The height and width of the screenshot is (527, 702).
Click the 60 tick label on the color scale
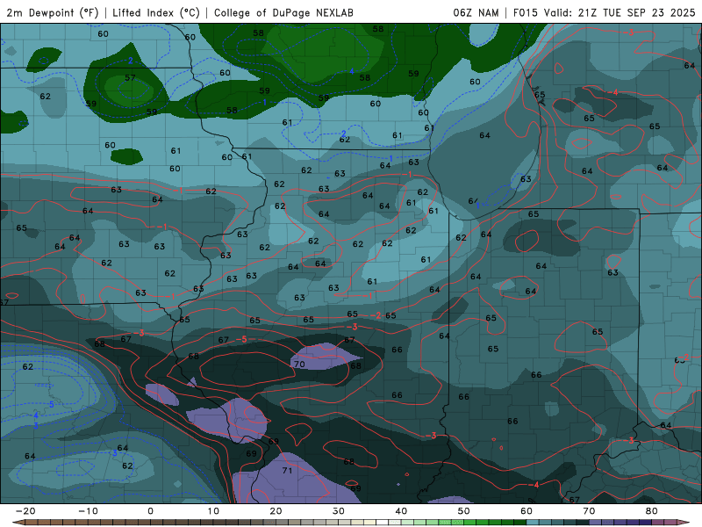click(526, 511)
